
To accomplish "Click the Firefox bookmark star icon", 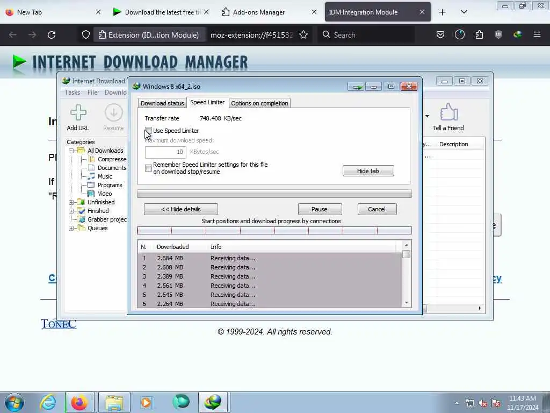I will (x=303, y=35).
